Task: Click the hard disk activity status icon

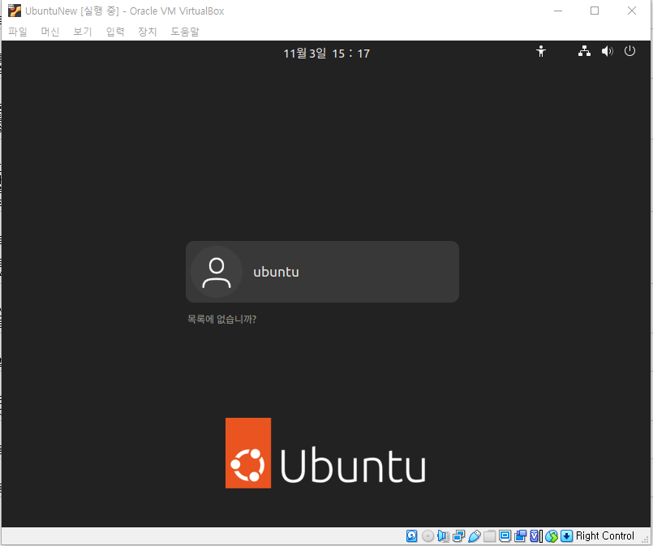Action: [412, 535]
